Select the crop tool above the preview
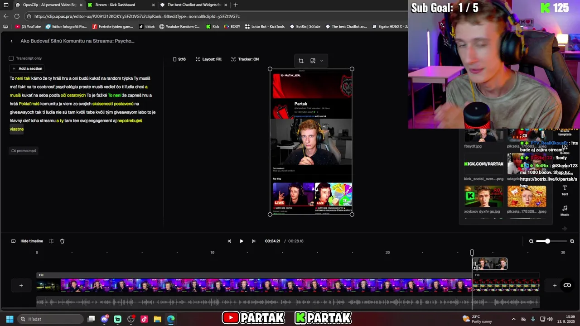This screenshot has width=580, height=326. point(301,61)
